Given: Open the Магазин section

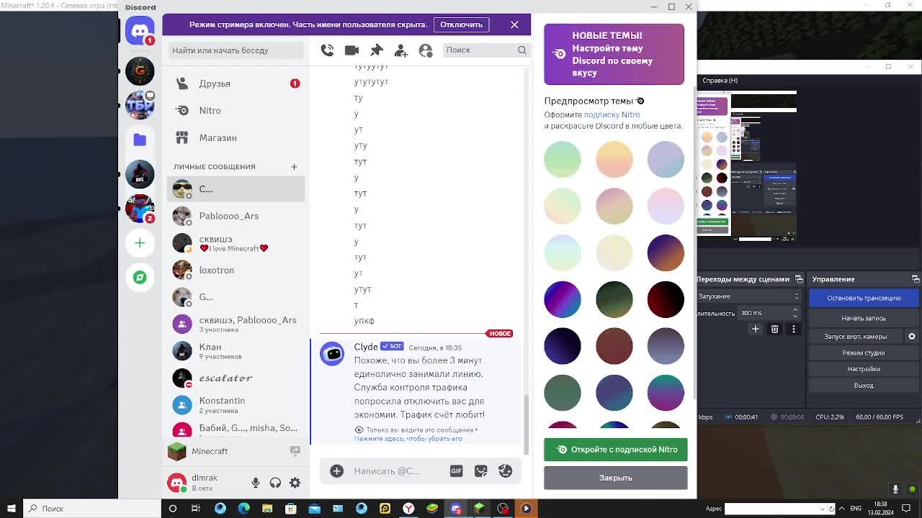Looking at the screenshot, I should tap(236, 138).
